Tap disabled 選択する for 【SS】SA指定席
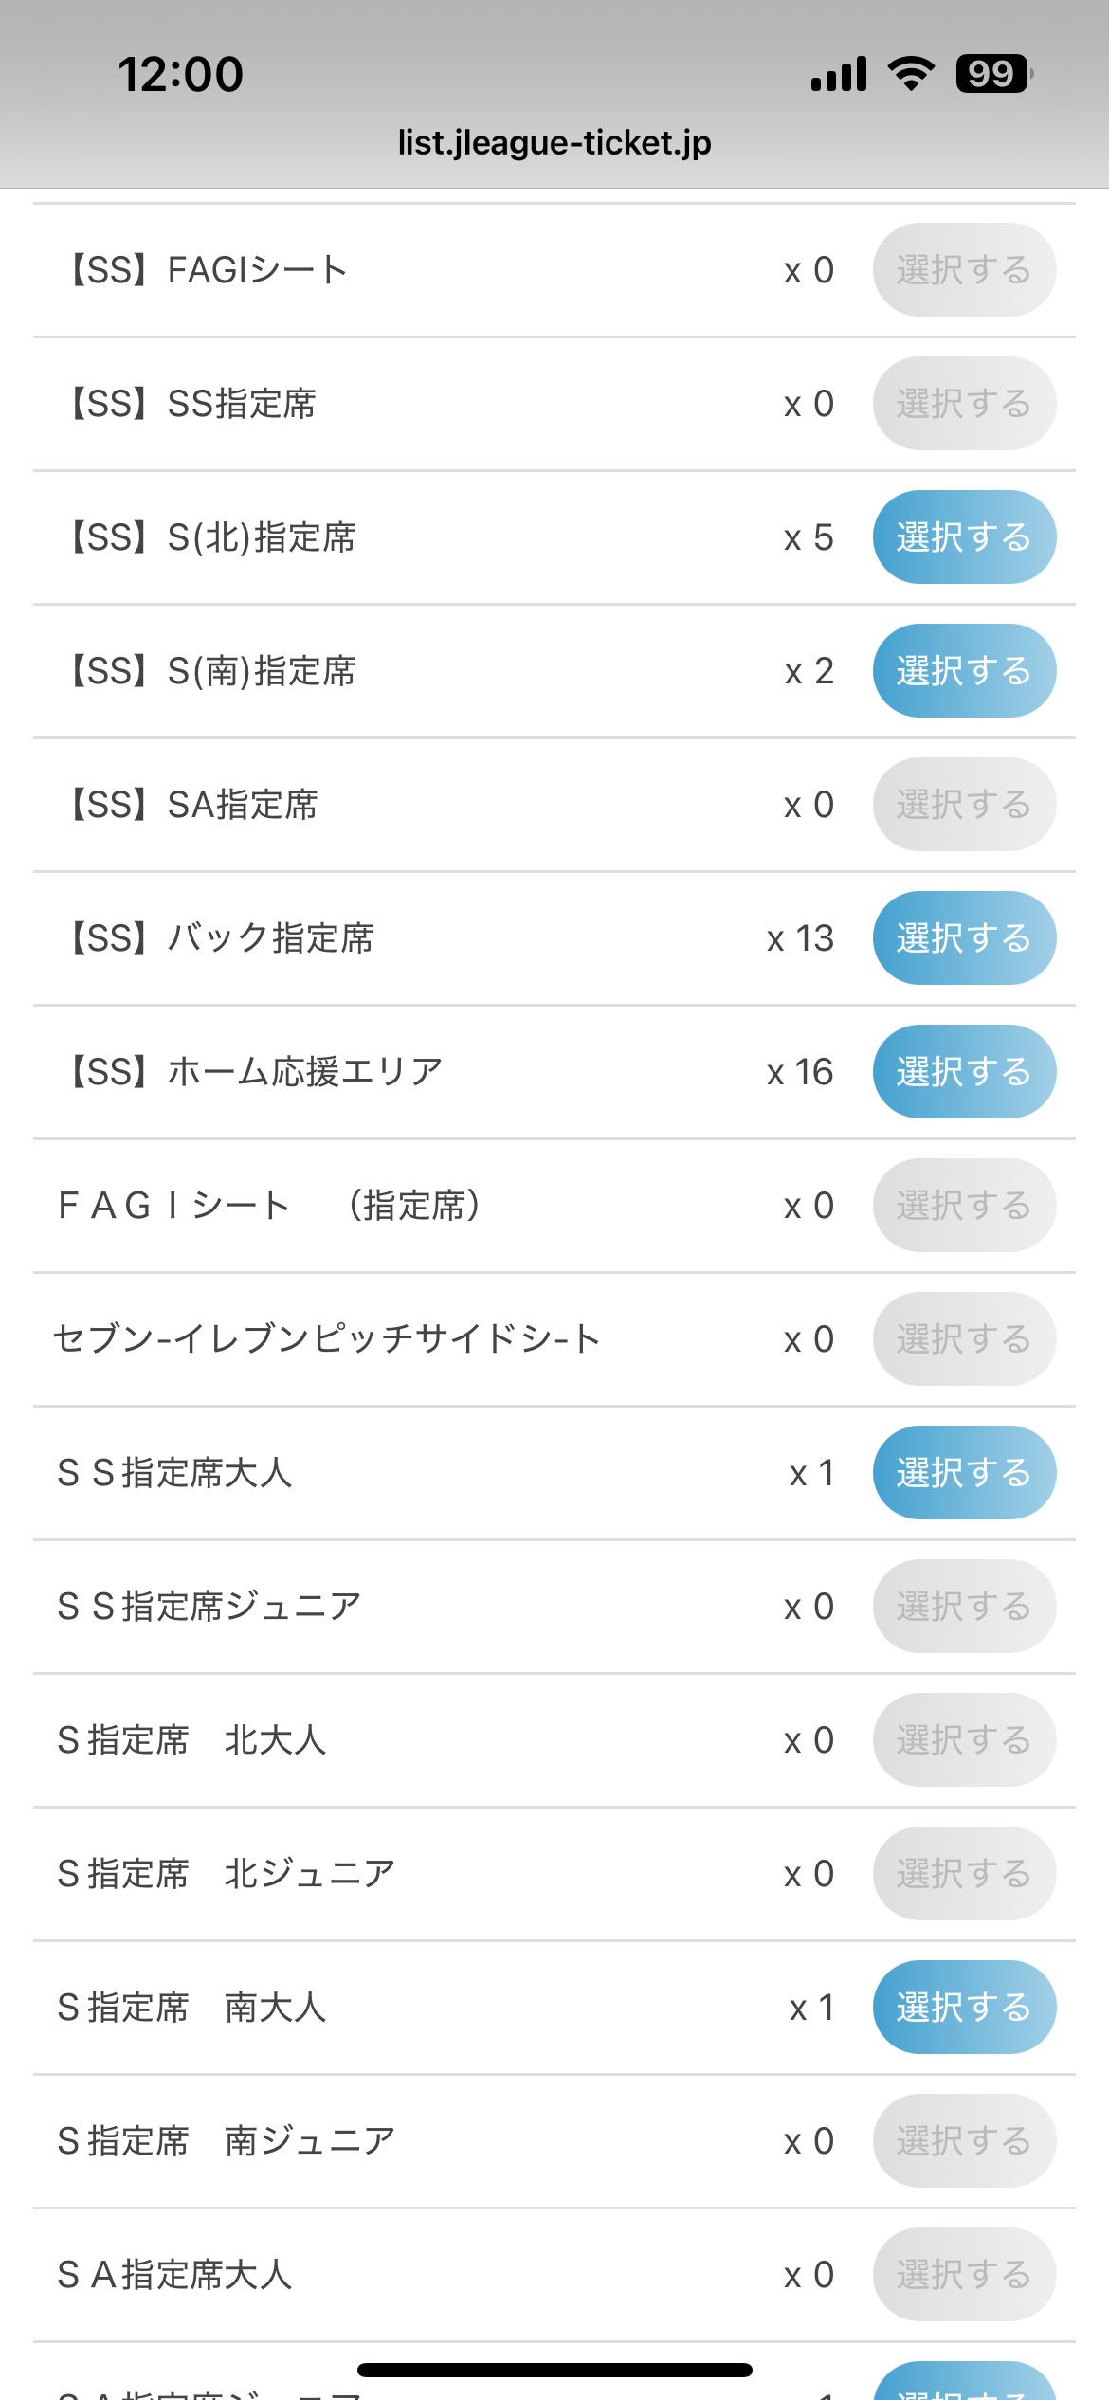The width and height of the screenshot is (1109, 2400). pos(963,805)
